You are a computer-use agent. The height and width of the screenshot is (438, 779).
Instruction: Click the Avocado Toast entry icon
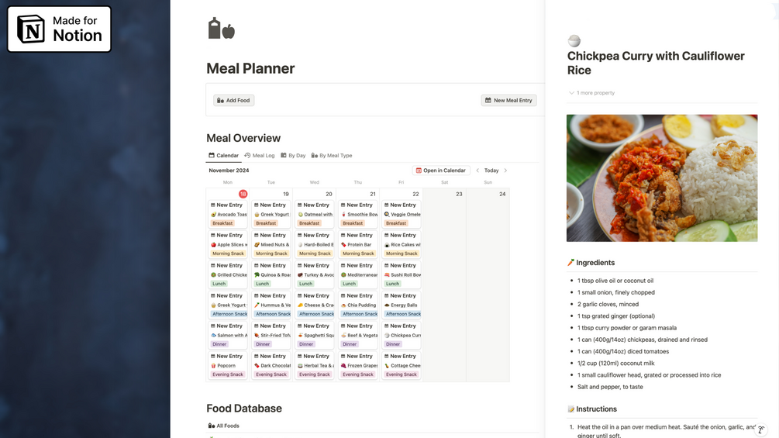pos(214,215)
